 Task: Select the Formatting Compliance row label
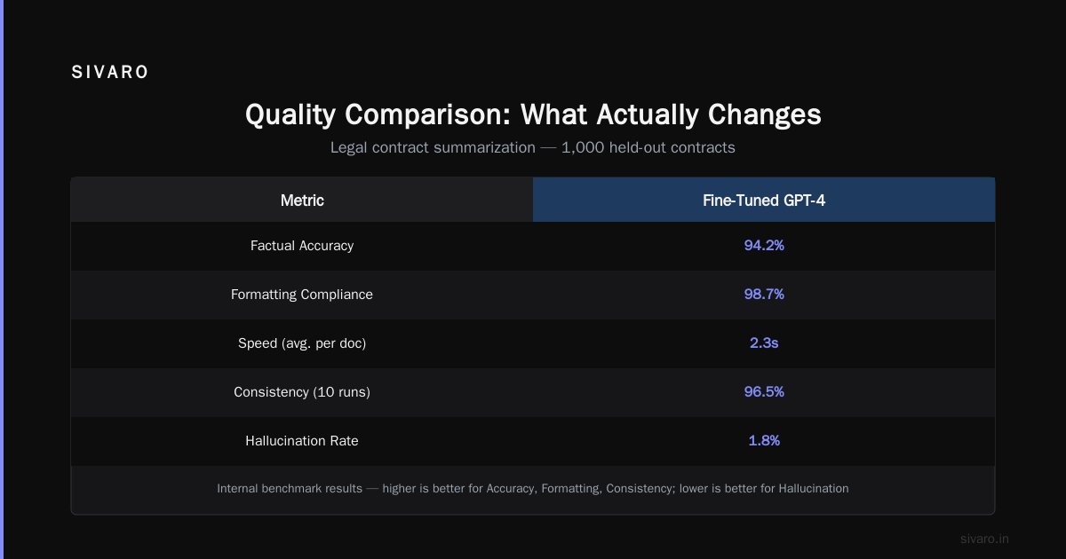pyautogui.click(x=302, y=295)
